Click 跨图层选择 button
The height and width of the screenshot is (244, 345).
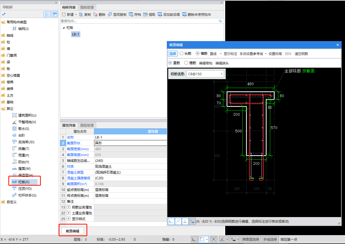coord(251,239)
